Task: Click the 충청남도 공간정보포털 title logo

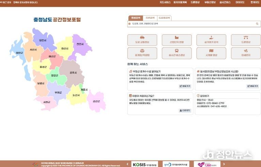Action: click(x=57, y=20)
